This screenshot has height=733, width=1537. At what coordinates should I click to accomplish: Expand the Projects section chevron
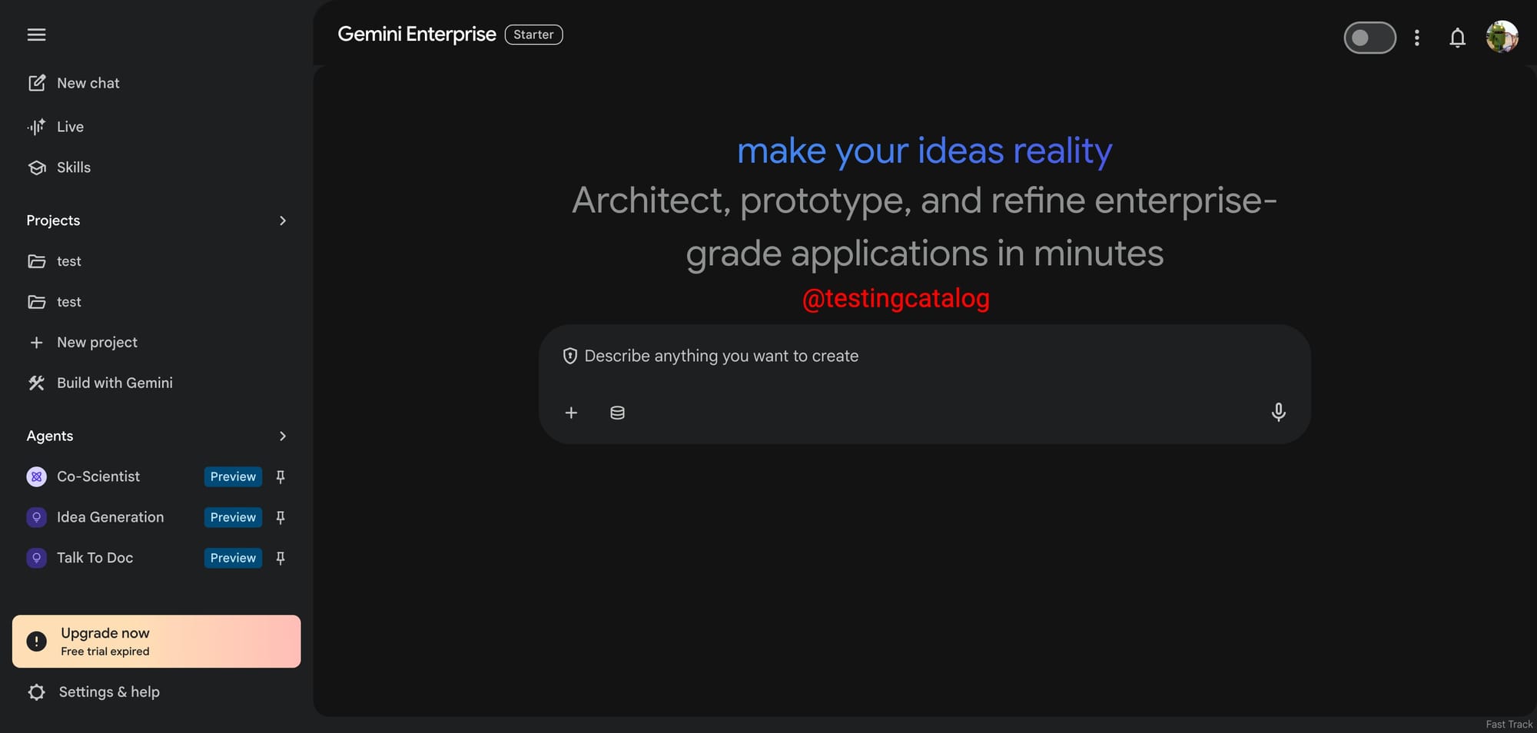[x=283, y=221]
